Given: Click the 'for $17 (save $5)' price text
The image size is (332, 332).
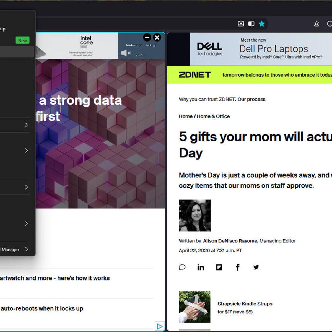Looking at the screenshot, I should click(x=235, y=312).
